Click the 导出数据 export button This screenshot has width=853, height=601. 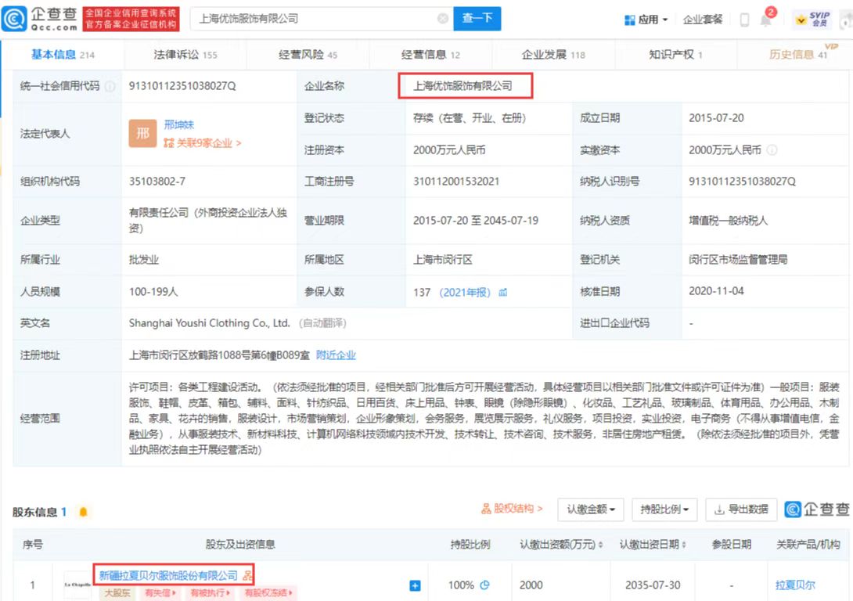click(x=741, y=509)
